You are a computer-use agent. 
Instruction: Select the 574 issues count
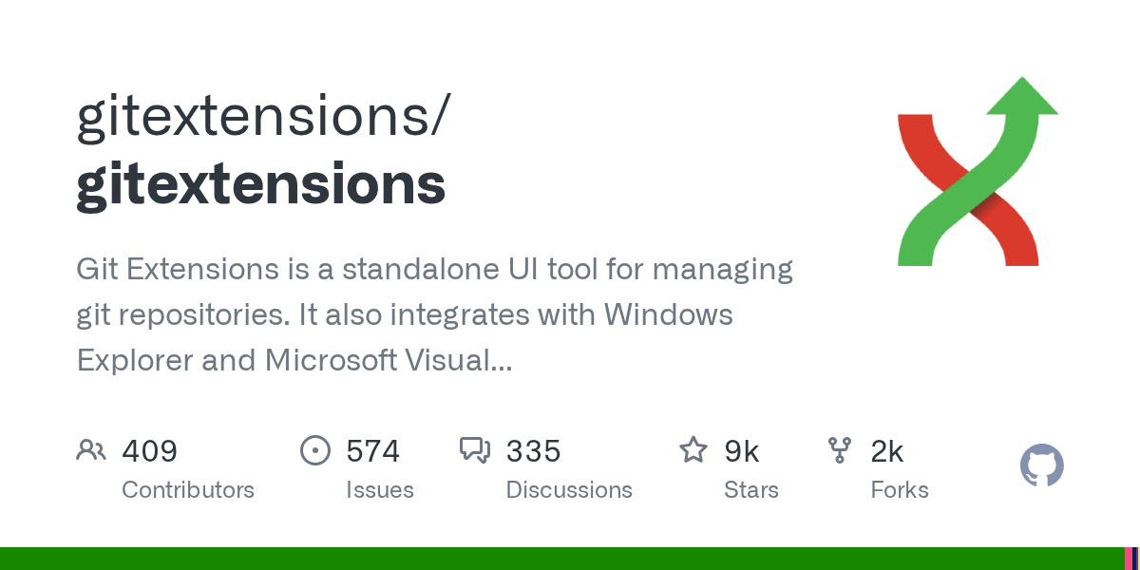click(x=373, y=451)
